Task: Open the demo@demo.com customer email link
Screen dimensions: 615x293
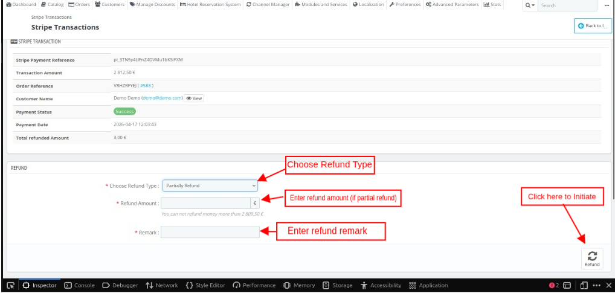Action: [x=163, y=98]
